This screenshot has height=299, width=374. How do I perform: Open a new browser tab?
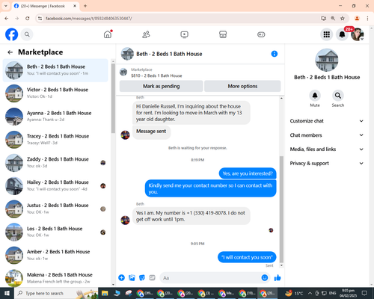(85, 6)
